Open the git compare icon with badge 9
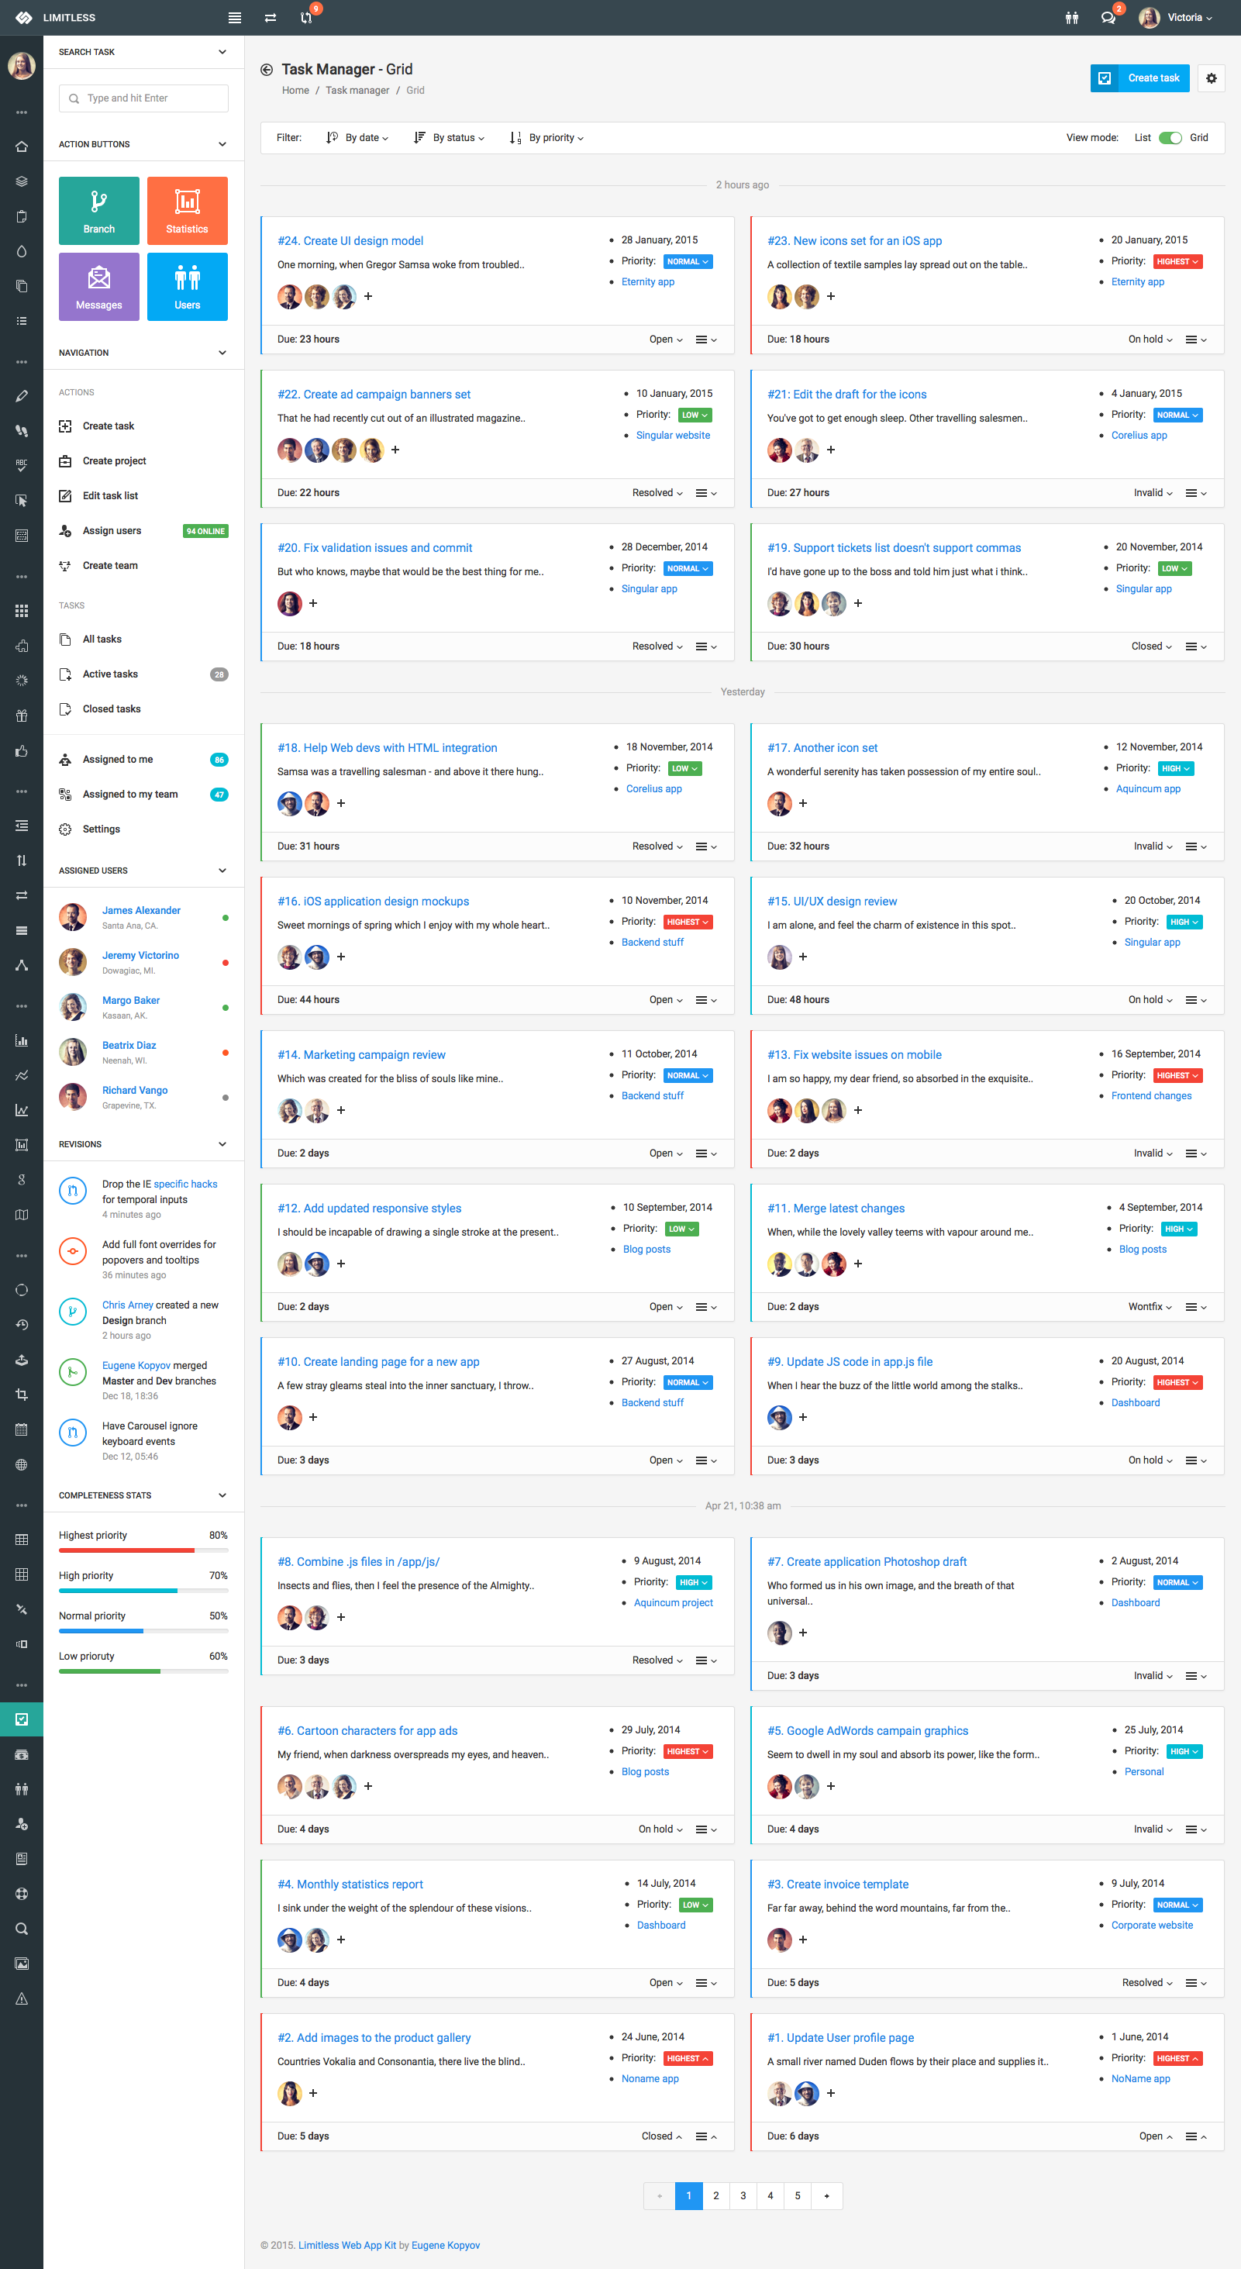This screenshot has width=1241, height=2269. coord(306,18)
